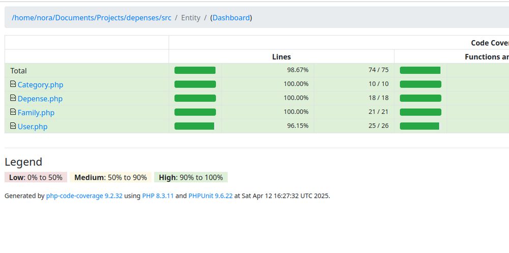This screenshot has width=509, height=253.
Task: Open the Category.php coverage report
Action: pos(40,85)
